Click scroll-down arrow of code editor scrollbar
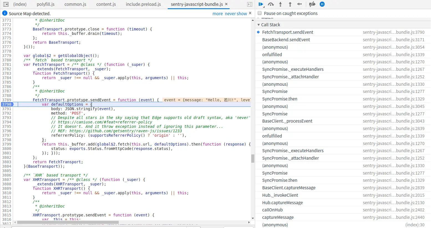 click(x=253, y=218)
